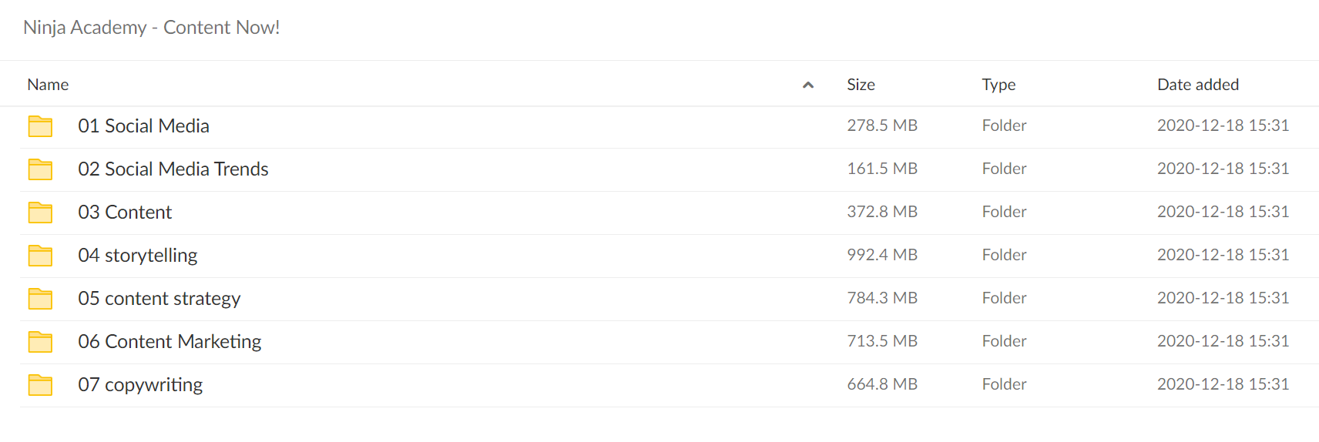Open the 05 content strategy name

(x=159, y=299)
